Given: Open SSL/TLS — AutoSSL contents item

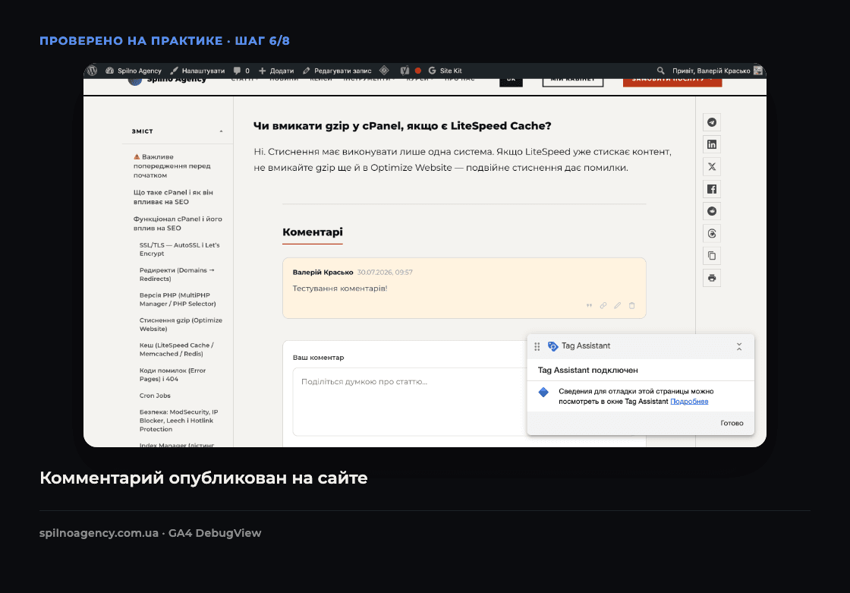Looking at the screenshot, I should pos(179,249).
